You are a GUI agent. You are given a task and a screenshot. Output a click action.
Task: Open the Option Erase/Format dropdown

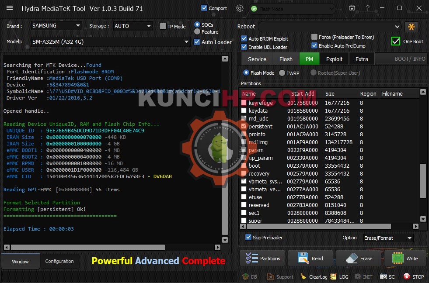tap(388, 238)
